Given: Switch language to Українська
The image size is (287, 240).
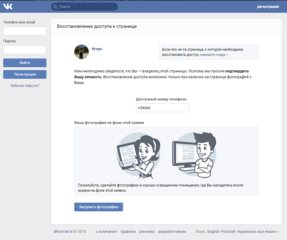Looking at the screenshot, I should point(247,231).
